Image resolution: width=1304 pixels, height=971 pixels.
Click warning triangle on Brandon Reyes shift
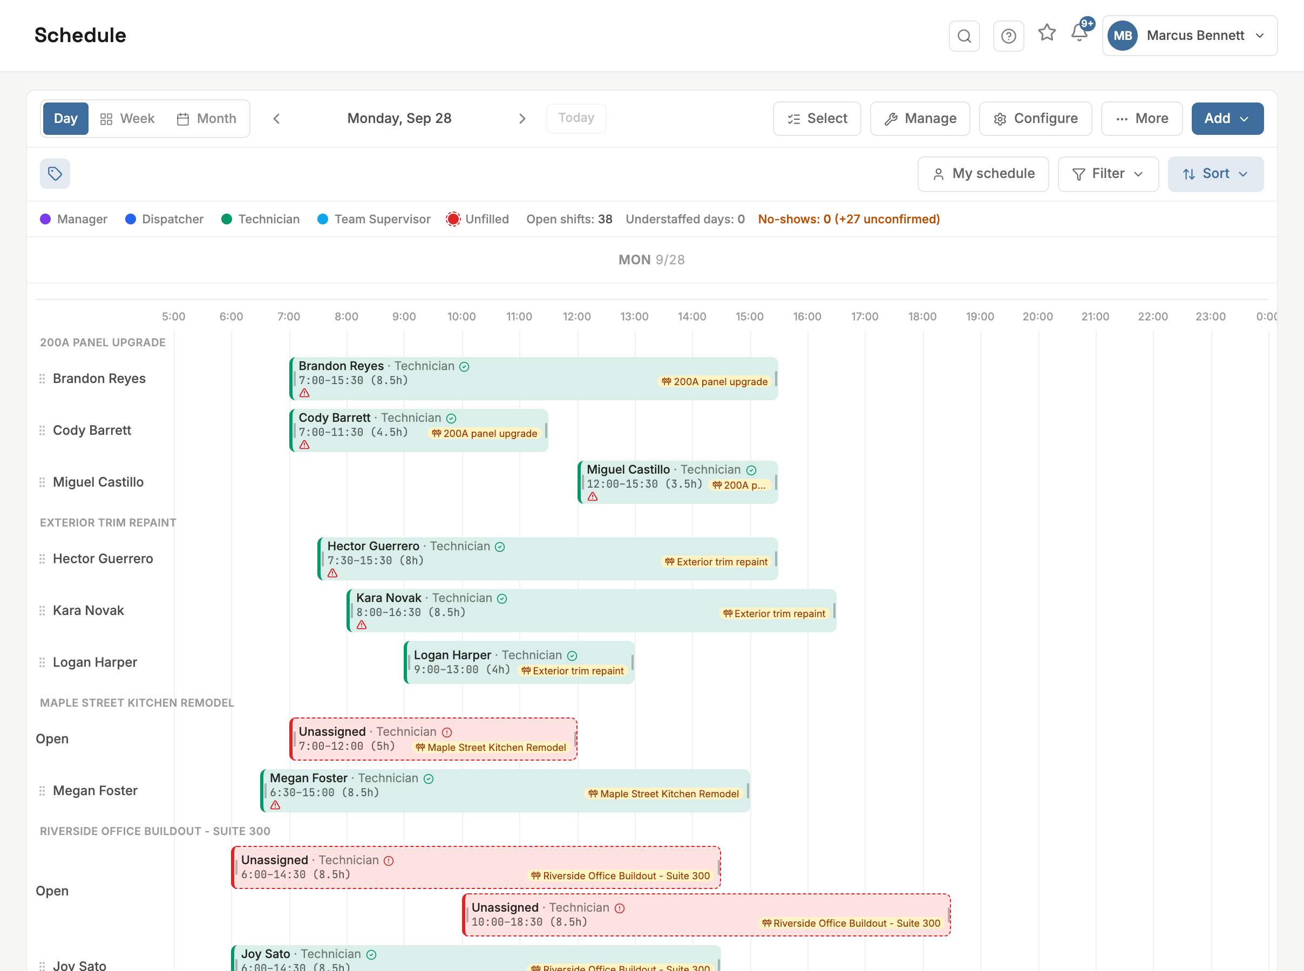(304, 393)
